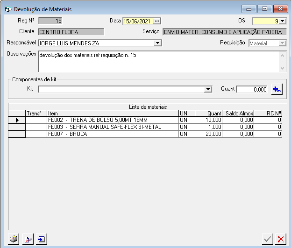Open the Responsável dropdown list
Image resolution: width=291 pixels, height=248 pixels.
158,43
